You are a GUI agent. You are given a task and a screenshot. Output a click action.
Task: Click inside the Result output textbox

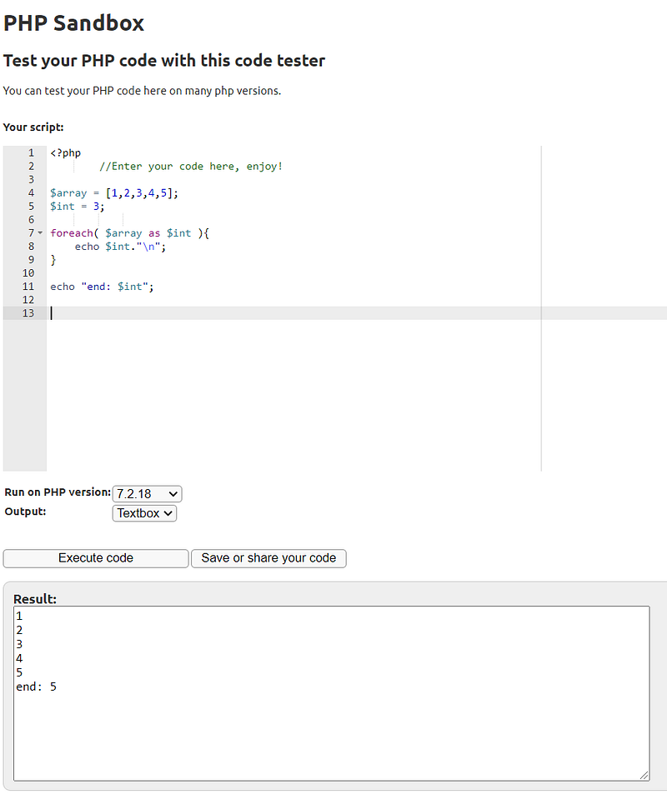tap(332, 693)
